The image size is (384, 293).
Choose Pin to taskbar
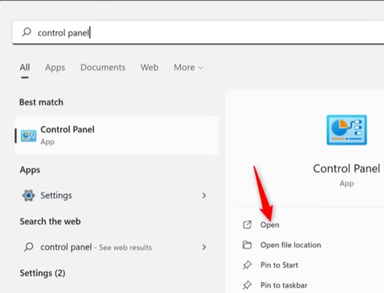(x=284, y=285)
